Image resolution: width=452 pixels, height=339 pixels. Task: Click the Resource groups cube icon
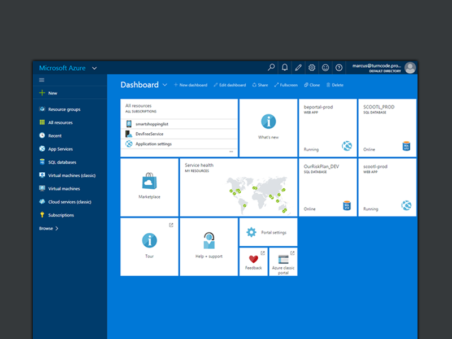tap(42, 109)
